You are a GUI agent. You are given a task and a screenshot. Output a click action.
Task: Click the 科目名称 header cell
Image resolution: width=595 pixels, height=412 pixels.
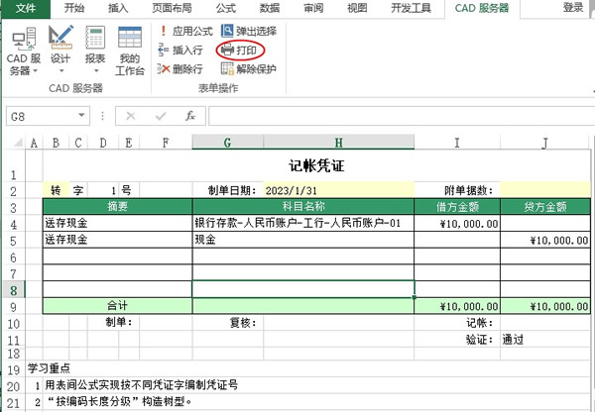pos(302,207)
